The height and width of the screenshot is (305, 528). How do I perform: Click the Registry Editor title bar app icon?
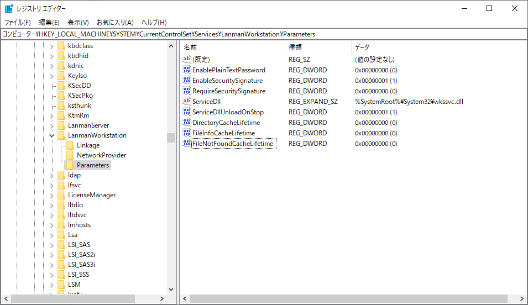coord(9,8)
